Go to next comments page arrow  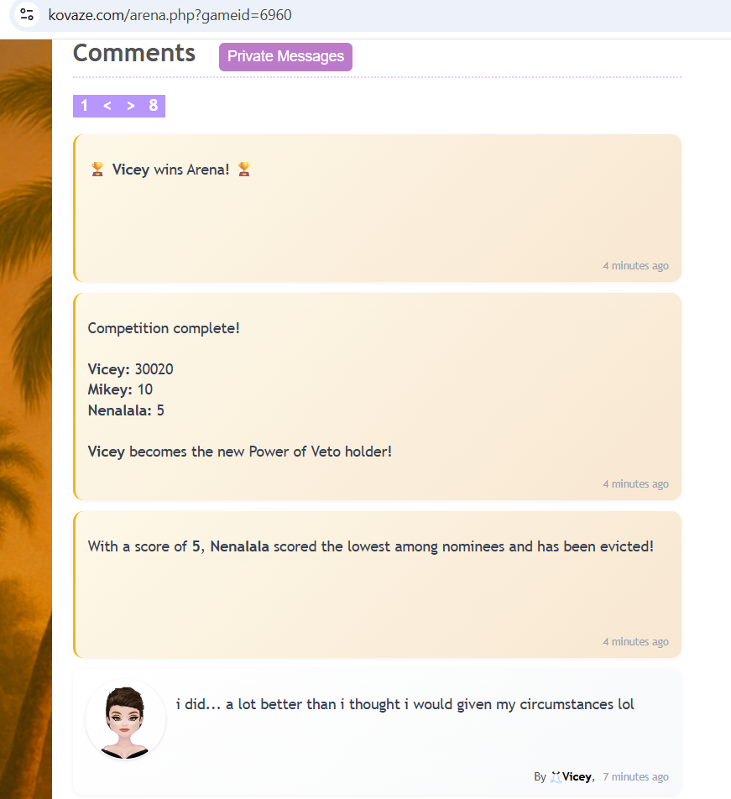pos(131,106)
